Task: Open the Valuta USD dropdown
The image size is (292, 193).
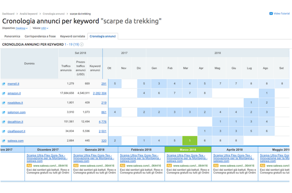Action: coord(45,28)
